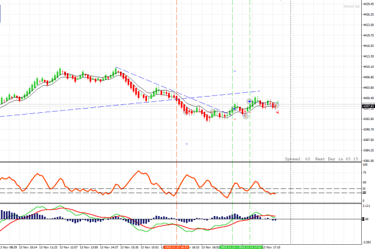Image resolution: width=375 pixels, height=249 pixels.
Task: Click the 4387.50 price scale label
Action: tap(368, 140)
